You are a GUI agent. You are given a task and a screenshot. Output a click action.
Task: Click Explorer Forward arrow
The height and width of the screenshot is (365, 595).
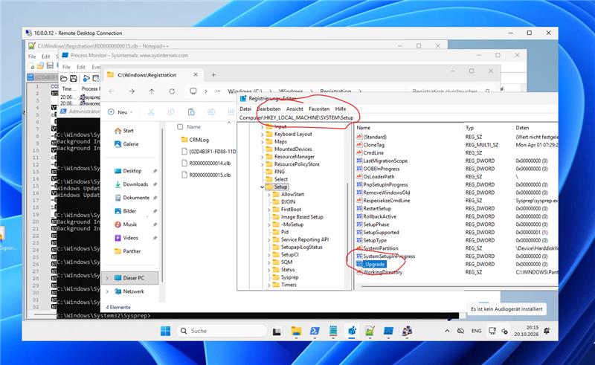pyautogui.click(x=132, y=91)
